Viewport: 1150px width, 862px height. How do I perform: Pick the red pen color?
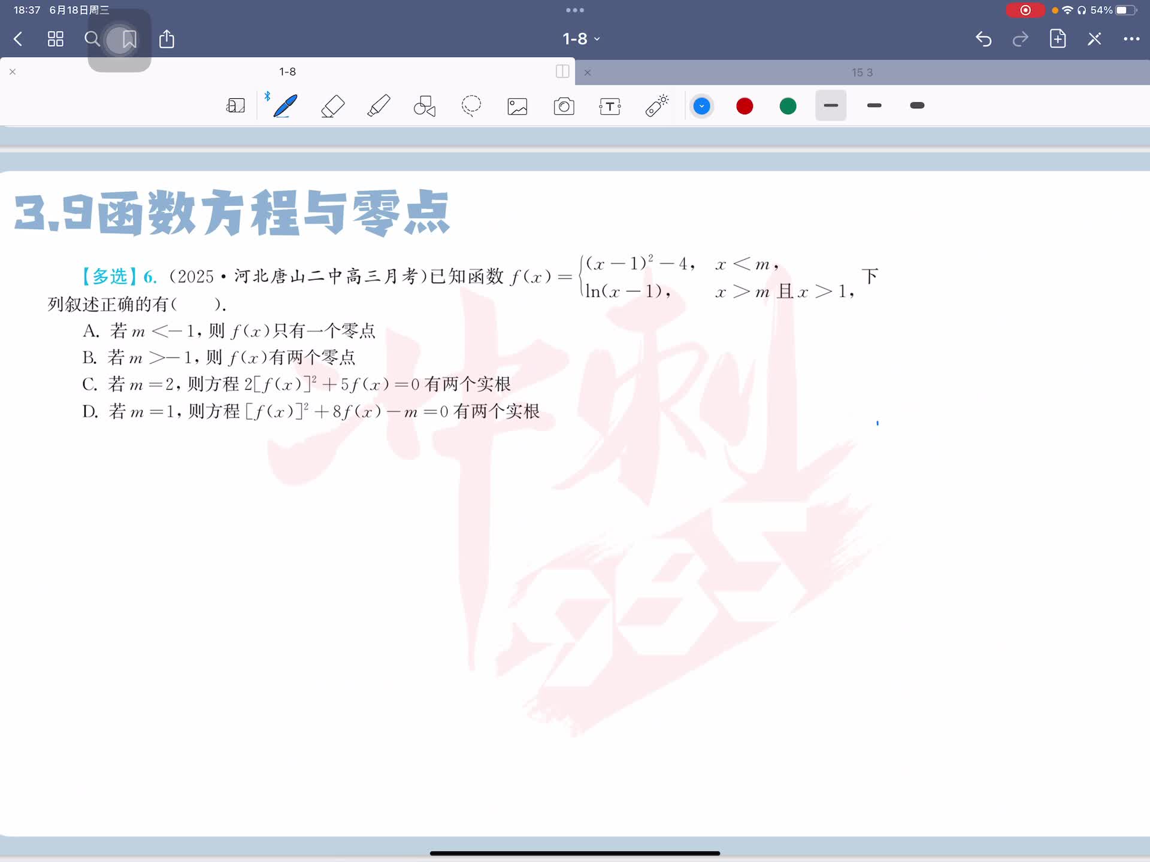click(x=745, y=106)
